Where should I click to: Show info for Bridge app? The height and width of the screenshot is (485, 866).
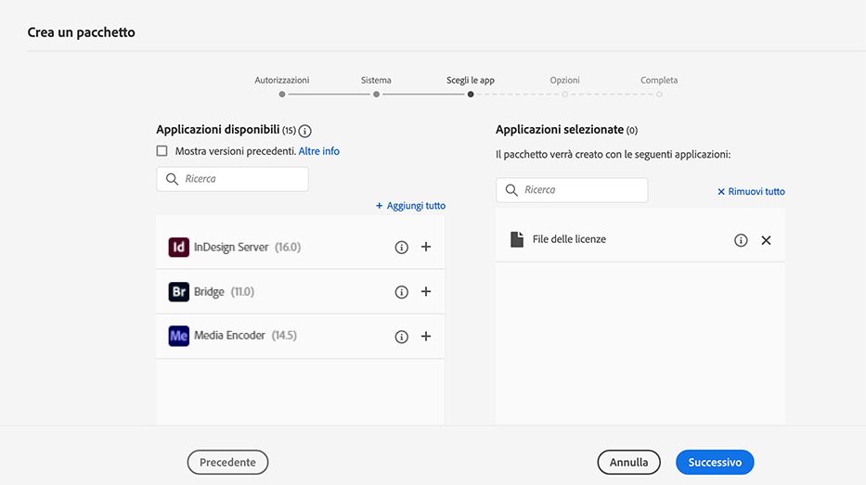[402, 292]
